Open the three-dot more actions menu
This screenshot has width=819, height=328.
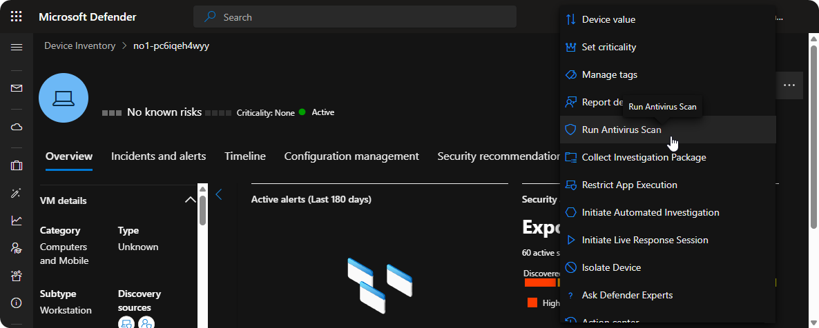[x=789, y=85]
